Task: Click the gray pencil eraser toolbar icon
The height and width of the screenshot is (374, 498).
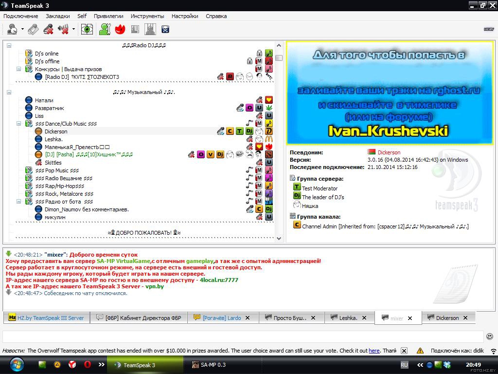Action: [33, 29]
